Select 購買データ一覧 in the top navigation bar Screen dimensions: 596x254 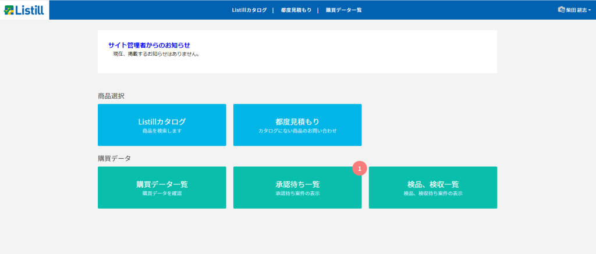(343, 10)
